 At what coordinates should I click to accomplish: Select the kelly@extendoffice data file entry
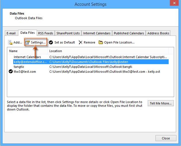pyautogui.click(x=30, y=62)
